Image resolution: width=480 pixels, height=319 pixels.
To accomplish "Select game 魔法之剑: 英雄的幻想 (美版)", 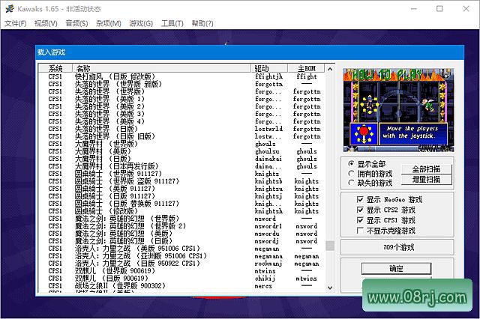I will [181, 234].
